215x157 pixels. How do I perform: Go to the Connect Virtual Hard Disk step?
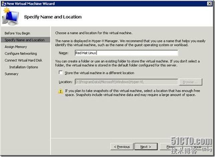[x=23, y=60]
